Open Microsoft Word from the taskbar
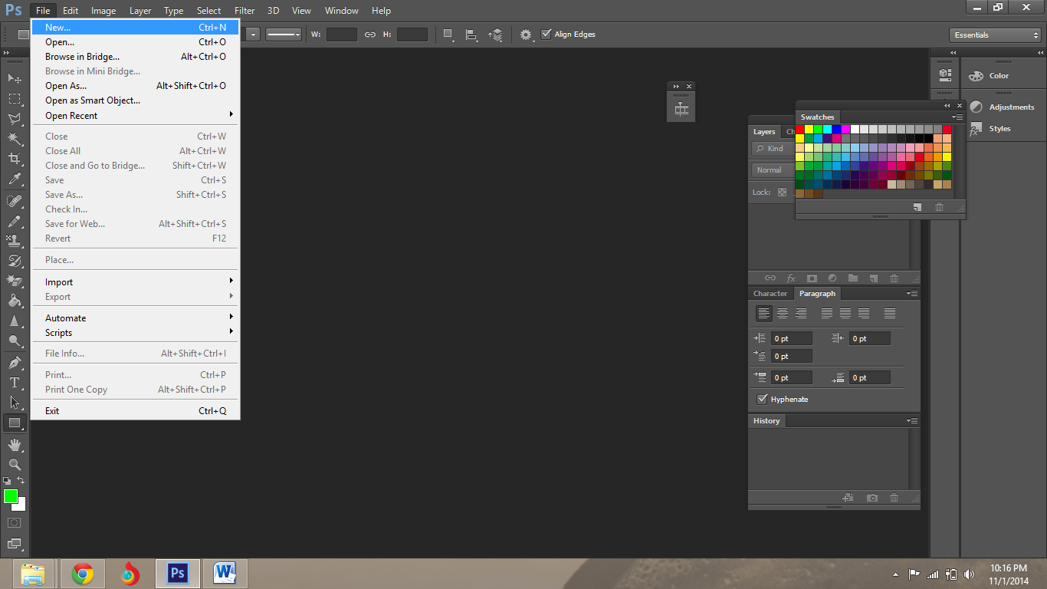Screen dimensions: 1047x589 point(225,574)
